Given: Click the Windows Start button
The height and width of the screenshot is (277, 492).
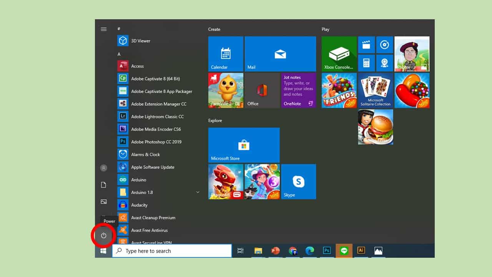Looking at the screenshot, I should click(x=103, y=251).
